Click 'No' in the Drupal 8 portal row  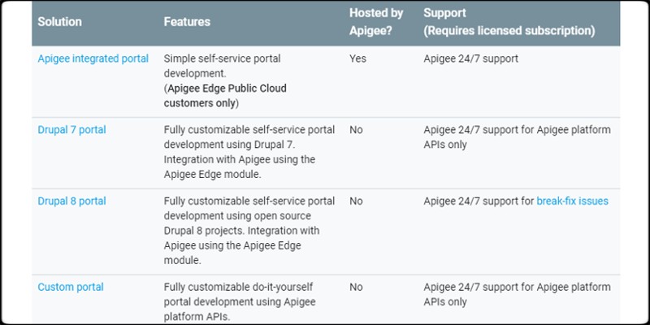click(x=356, y=201)
